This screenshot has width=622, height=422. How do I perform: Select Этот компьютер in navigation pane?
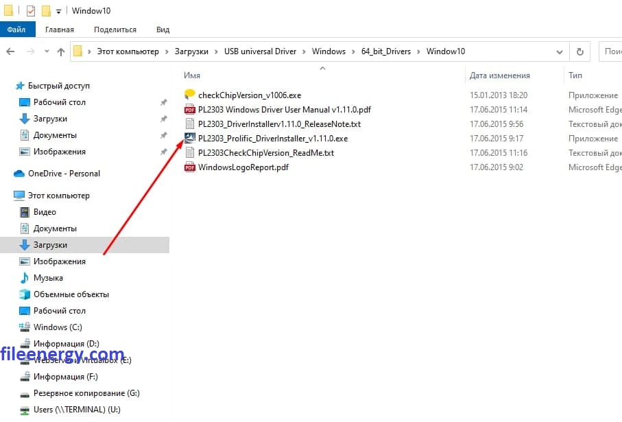[59, 196]
